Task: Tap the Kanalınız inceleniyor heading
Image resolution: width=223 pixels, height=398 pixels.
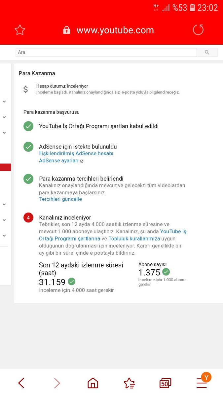Action: coord(65,218)
